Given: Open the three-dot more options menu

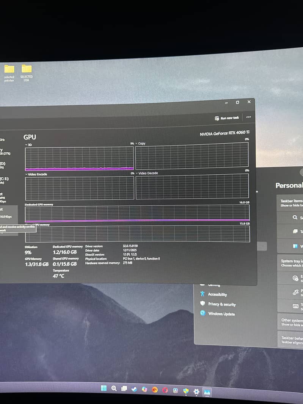Looking at the screenshot, I should click(x=248, y=117).
